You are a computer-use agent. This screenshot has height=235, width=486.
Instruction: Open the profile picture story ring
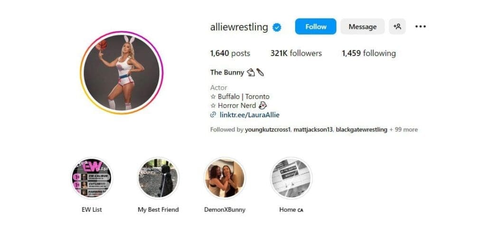click(121, 73)
